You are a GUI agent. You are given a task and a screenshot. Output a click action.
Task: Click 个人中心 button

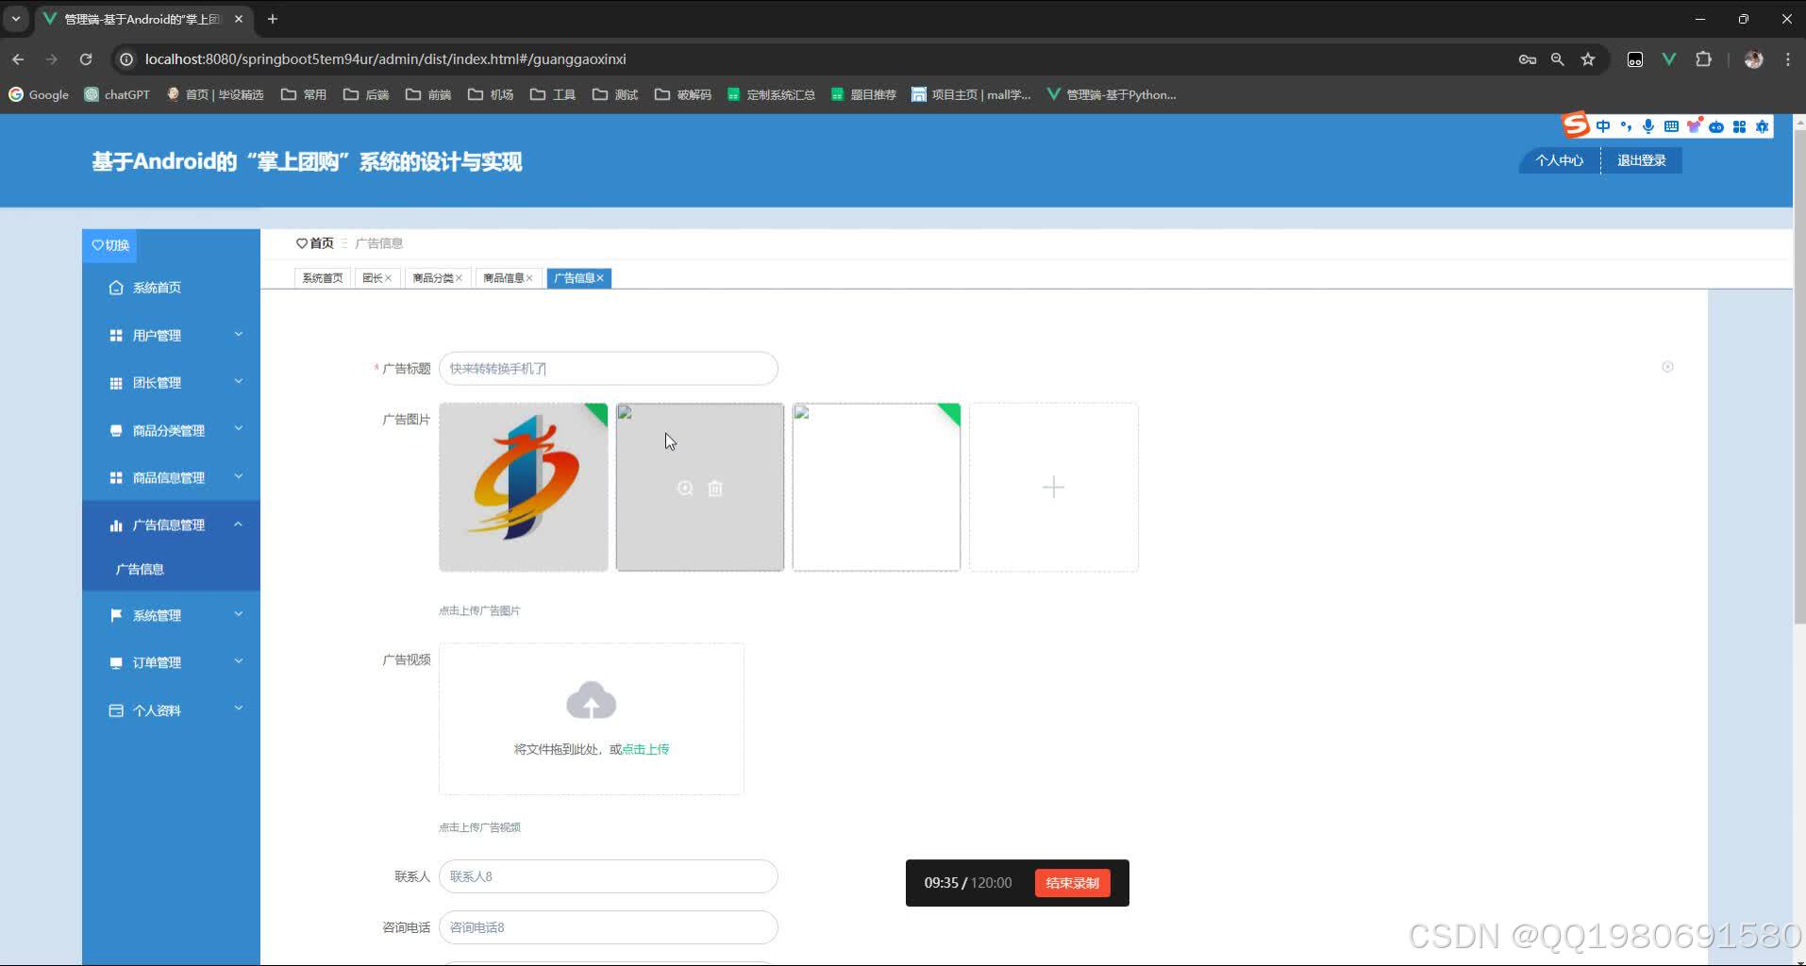pos(1559,160)
